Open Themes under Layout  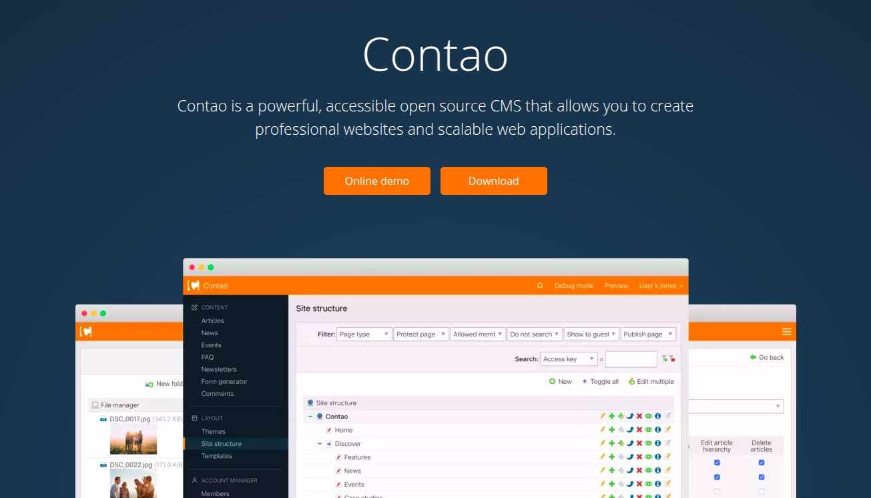pyautogui.click(x=214, y=432)
